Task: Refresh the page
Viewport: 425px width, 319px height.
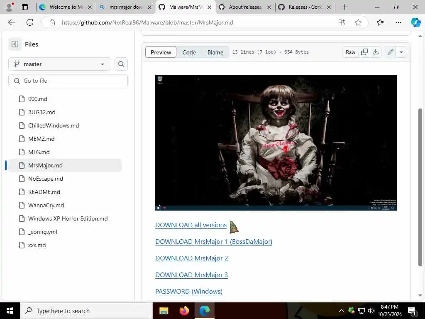Action: (30, 22)
